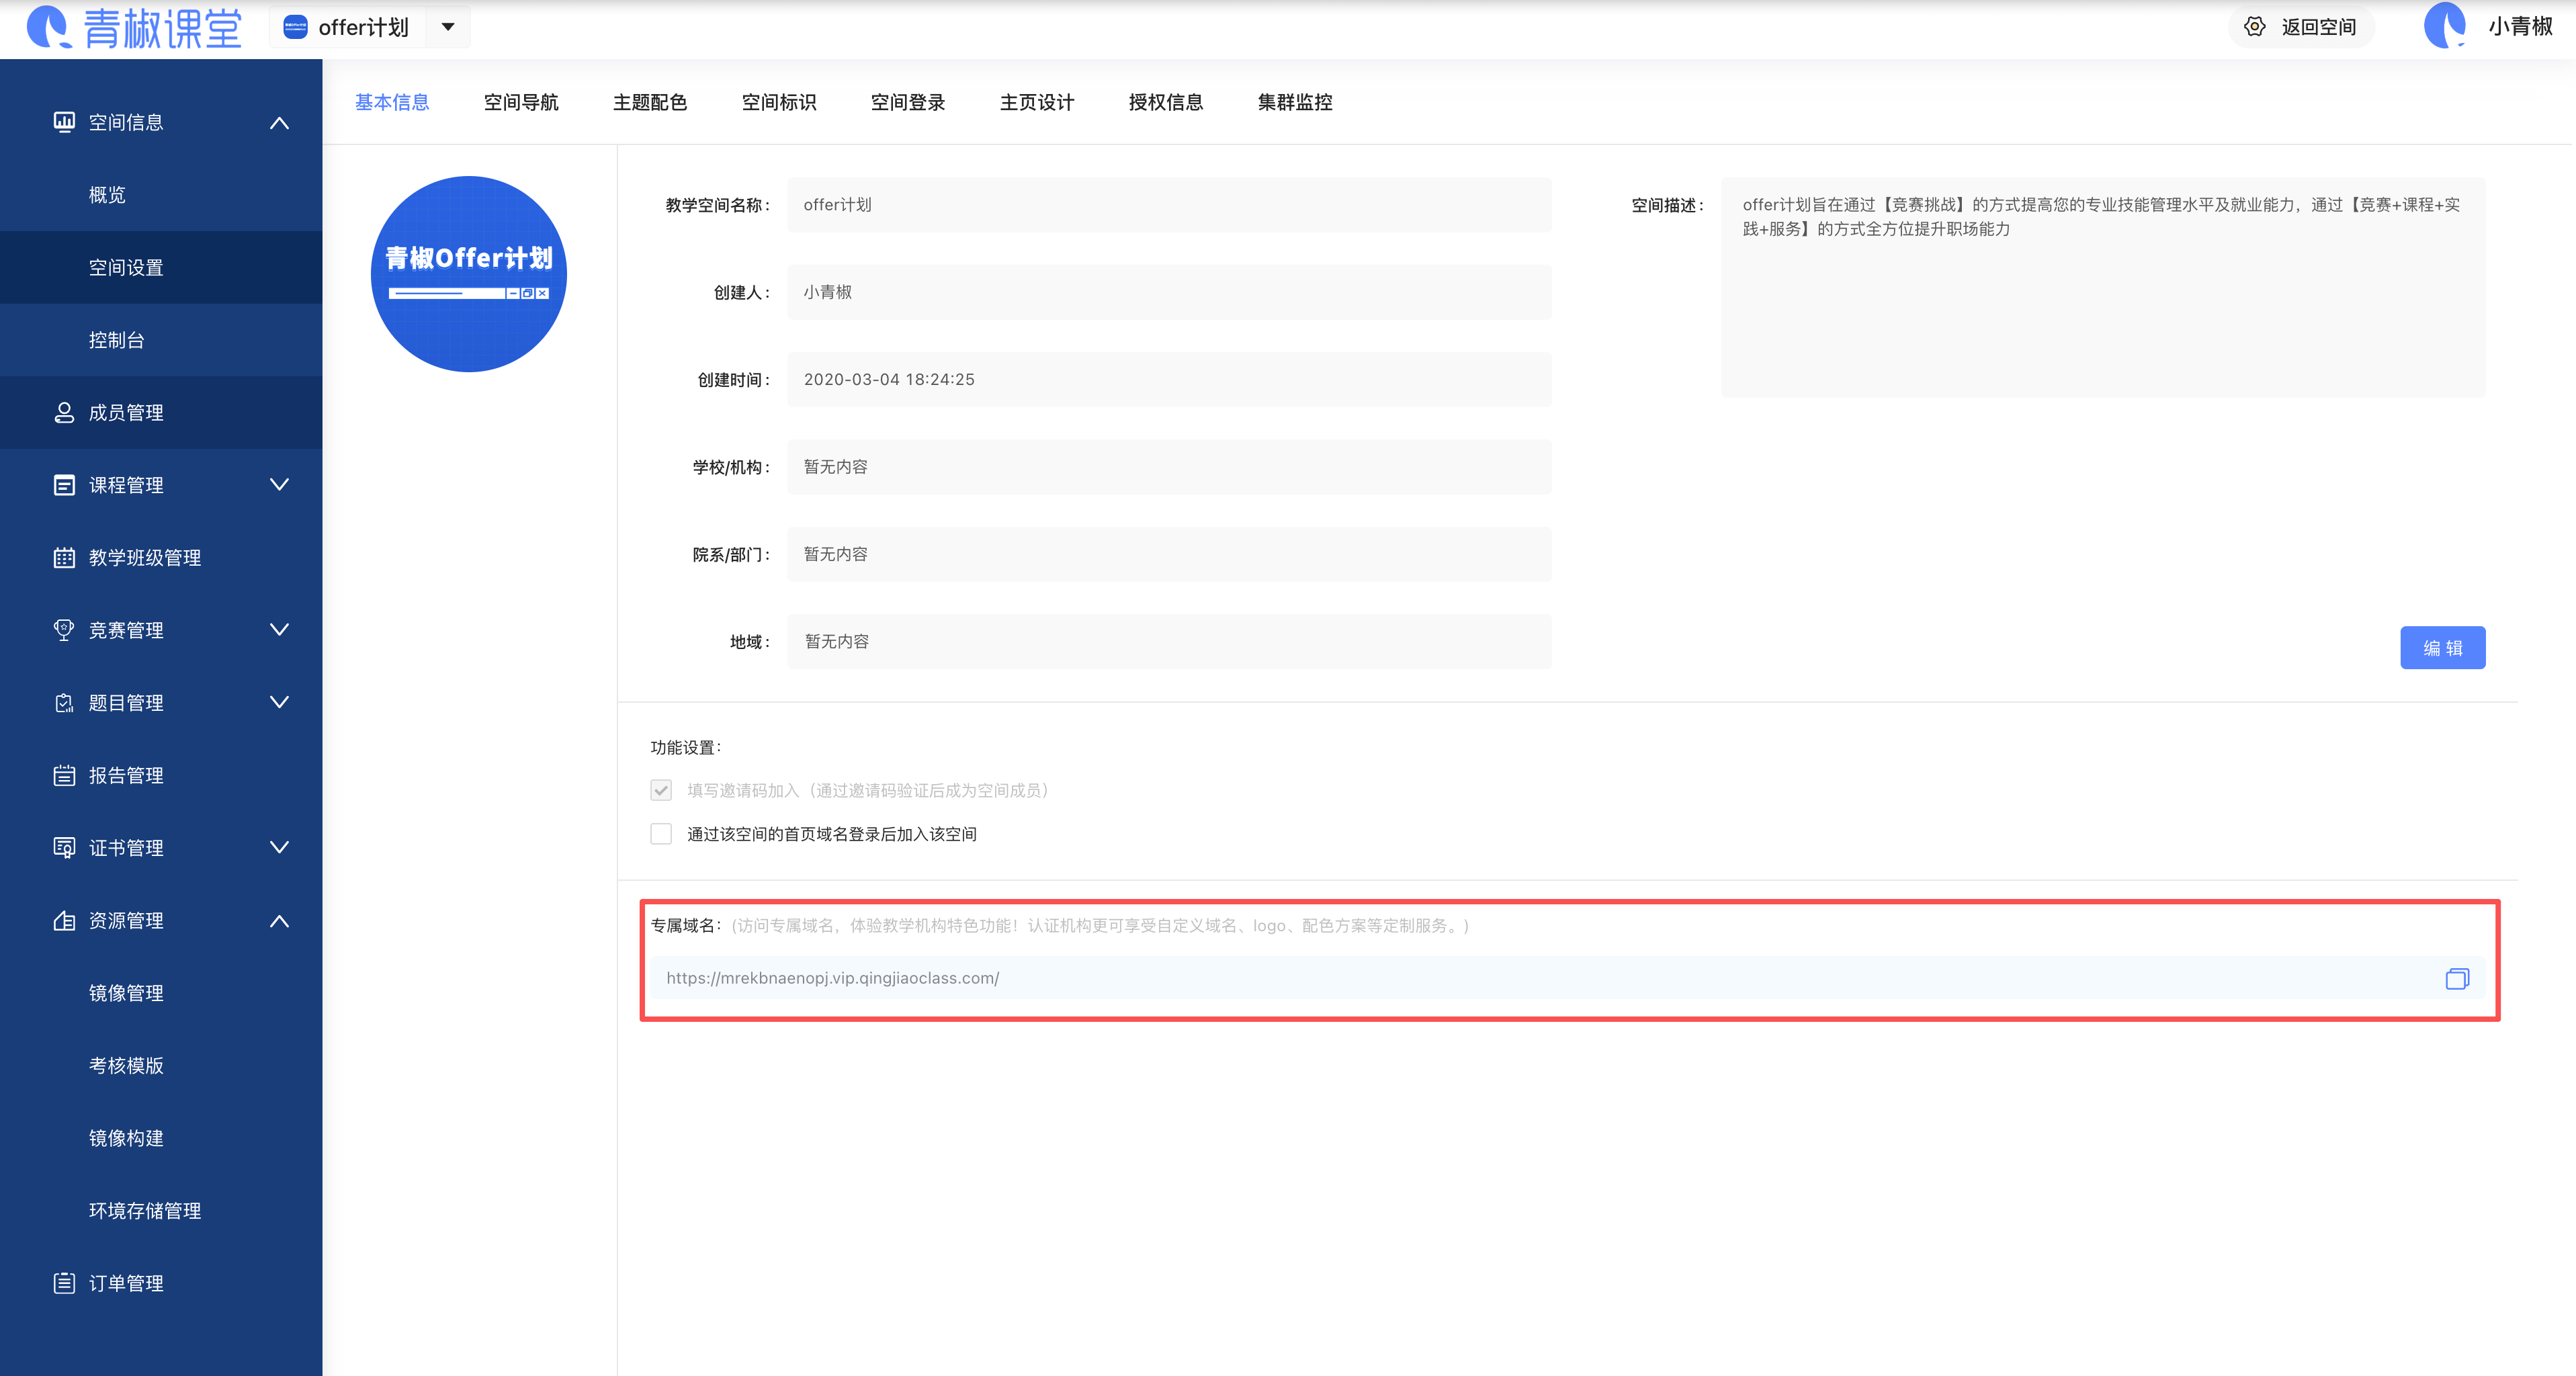This screenshot has height=1376, width=2576.
Task: Click the 订单管理 sidebar icon
Action: 63,1283
